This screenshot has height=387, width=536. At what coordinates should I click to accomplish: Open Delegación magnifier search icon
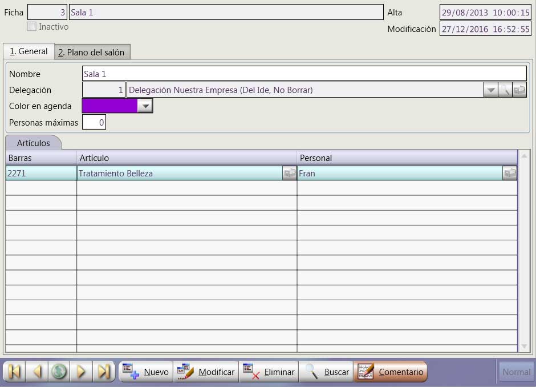click(505, 90)
